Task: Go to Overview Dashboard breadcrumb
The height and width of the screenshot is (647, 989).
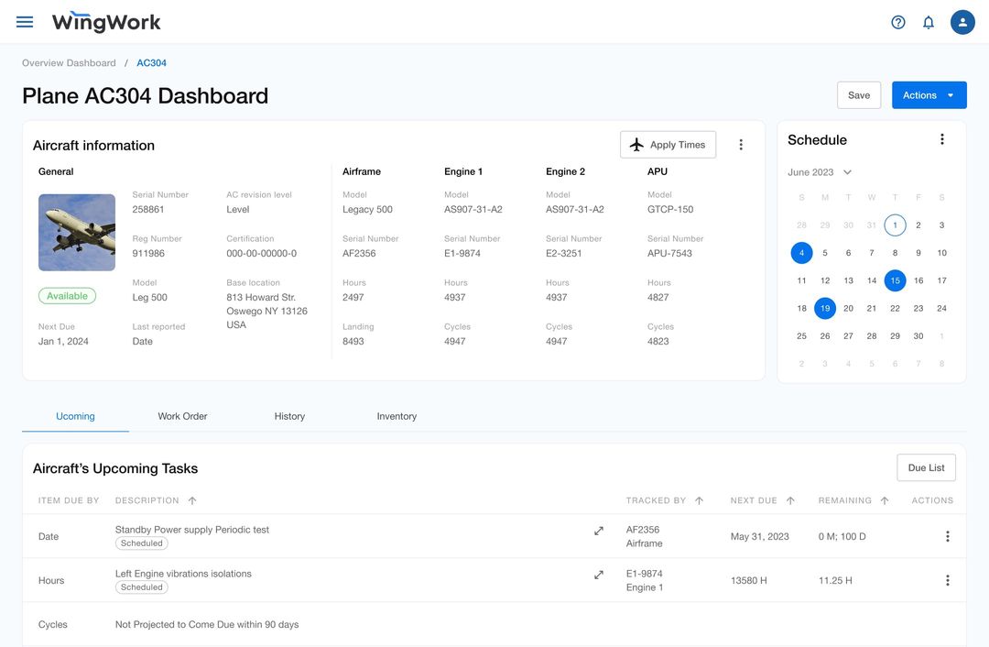Action: [x=69, y=63]
